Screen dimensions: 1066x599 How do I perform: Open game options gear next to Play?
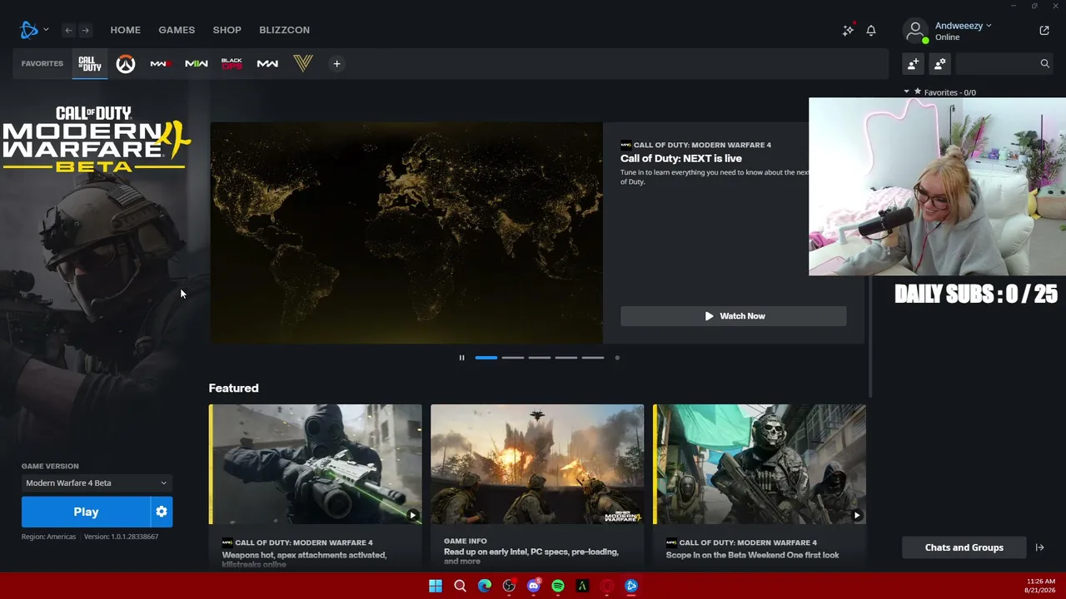point(162,512)
